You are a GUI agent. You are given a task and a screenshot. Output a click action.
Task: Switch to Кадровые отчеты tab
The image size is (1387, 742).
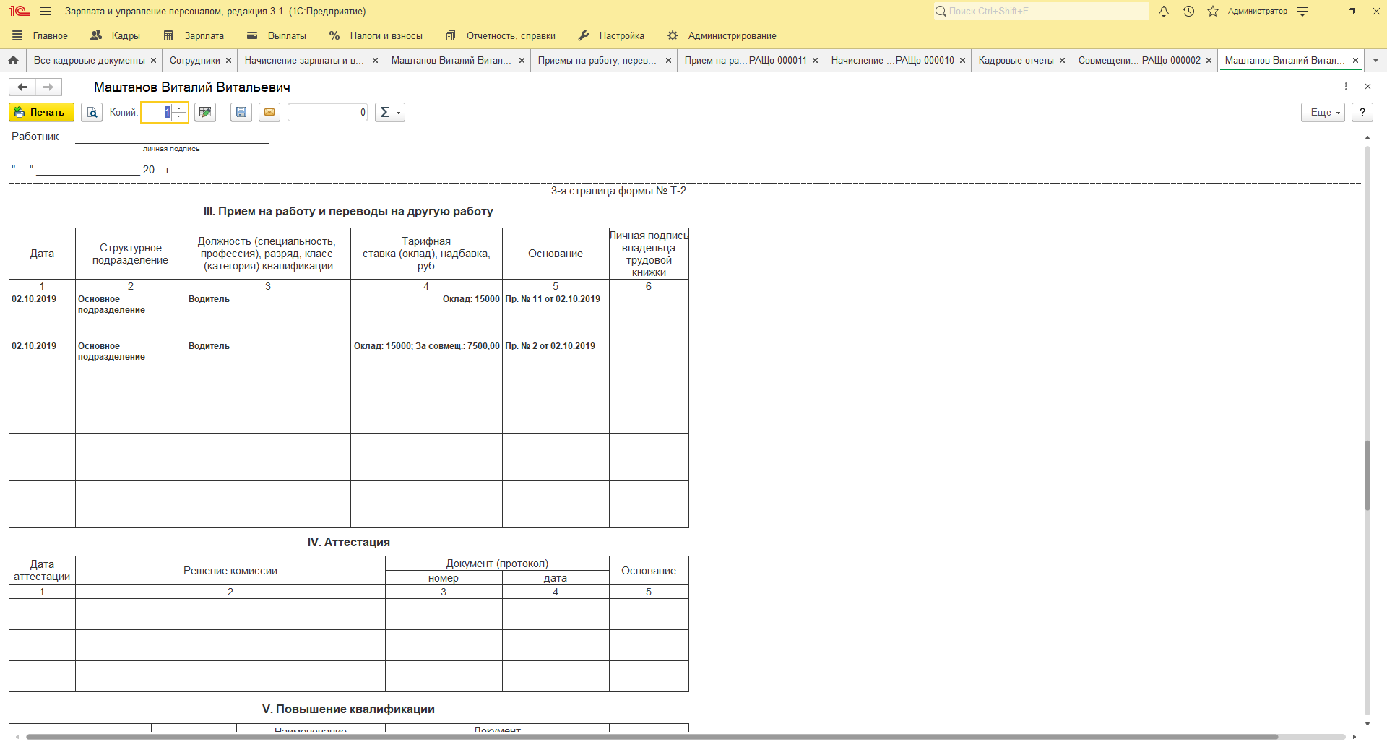click(x=1016, y=61)
